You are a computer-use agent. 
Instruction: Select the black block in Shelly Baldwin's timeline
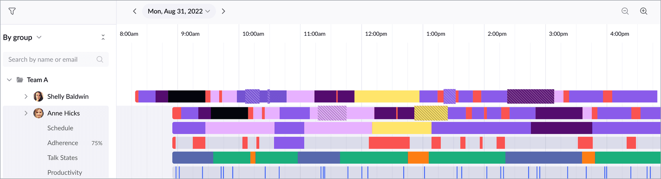click(186, 97)
